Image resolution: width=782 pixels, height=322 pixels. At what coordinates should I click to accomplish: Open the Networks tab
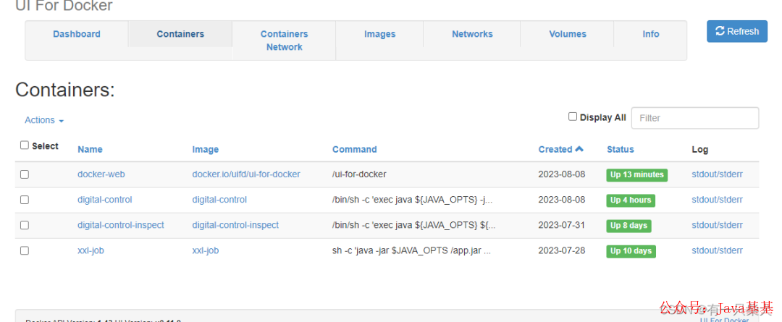472,34
